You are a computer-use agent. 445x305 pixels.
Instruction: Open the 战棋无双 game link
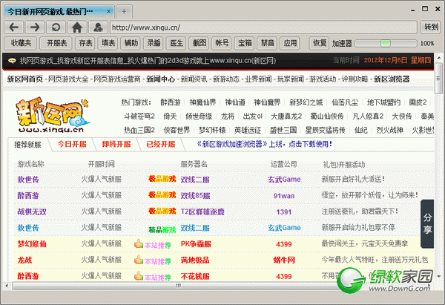click(32, 211)
